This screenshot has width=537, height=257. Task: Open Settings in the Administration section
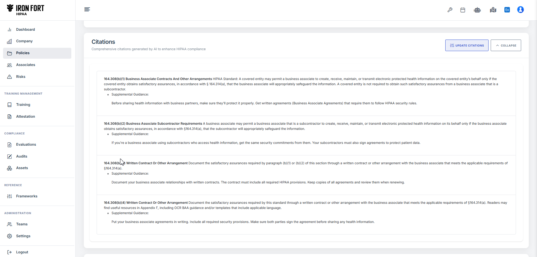(23, 236)
